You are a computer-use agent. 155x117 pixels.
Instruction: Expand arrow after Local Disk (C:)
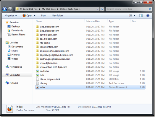[40, 9]
